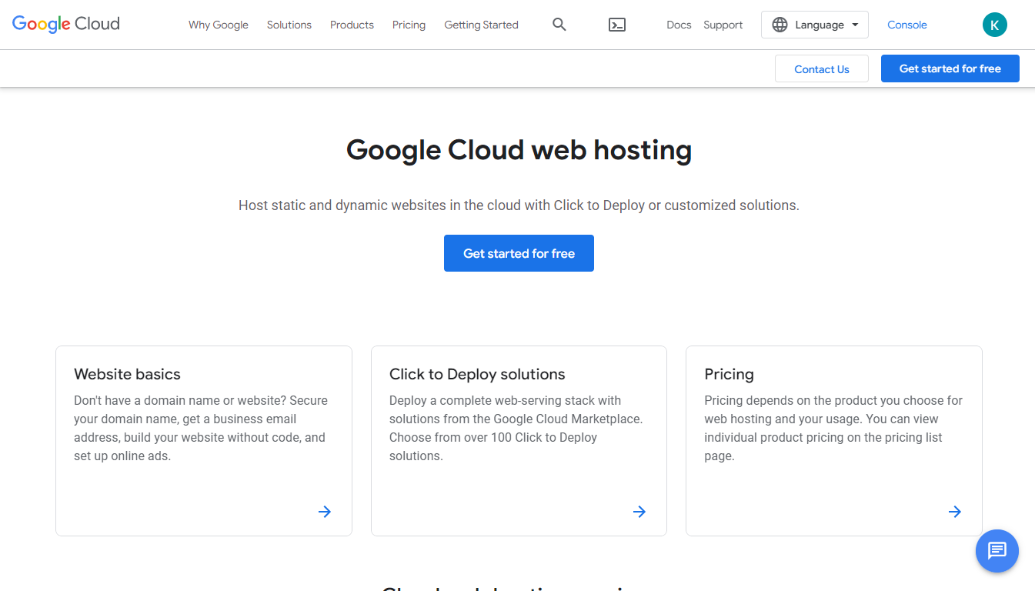1035x591 pixels.
Task: Click the Contact Us button
Action: [822, 68]
